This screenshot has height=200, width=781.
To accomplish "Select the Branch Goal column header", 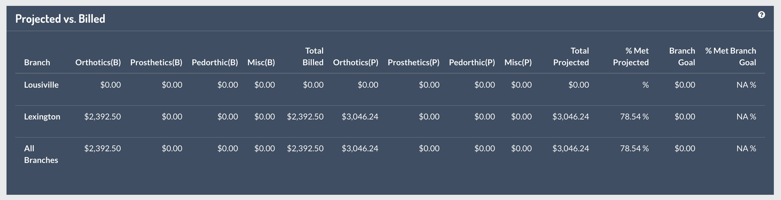I will pos(682,57).
